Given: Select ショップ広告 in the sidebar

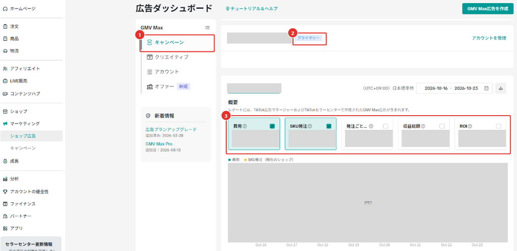Looking at the screenshot, I should tap(31, 136).
